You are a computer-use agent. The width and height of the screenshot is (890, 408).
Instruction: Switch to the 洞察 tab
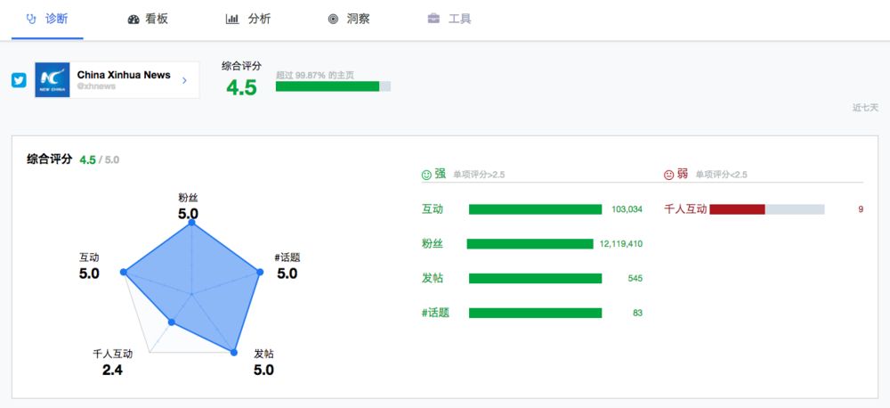coord(358,19)
